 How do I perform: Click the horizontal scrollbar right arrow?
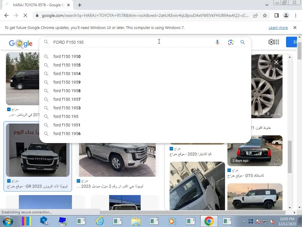[x=294, y=213]
